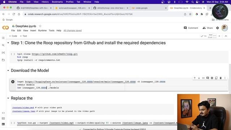The height and width of the screenshot is (130, 231).
Task: Open more cell actions menu
Action: pyautogui.click(x=225, y=78)
